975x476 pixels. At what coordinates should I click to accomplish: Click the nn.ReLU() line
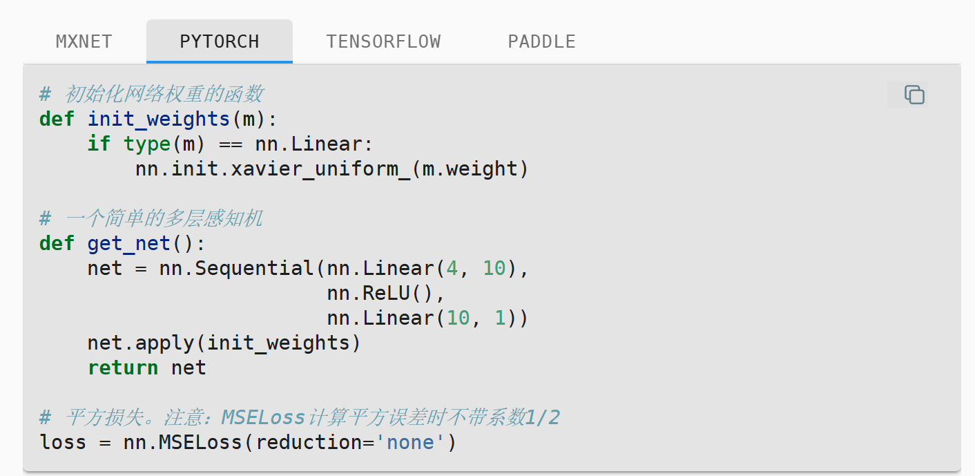pos(387,293)
